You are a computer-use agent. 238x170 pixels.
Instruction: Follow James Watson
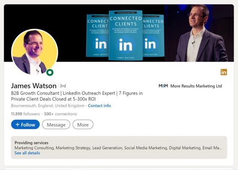point(25,125)
